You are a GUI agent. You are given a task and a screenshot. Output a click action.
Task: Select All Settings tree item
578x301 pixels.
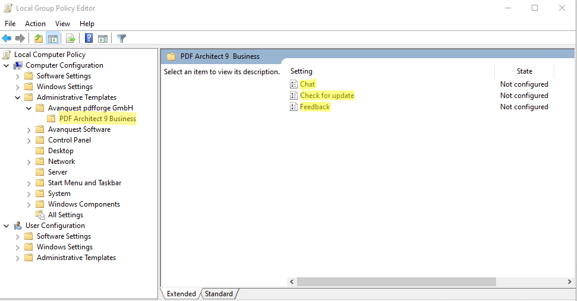pos(65,215)
